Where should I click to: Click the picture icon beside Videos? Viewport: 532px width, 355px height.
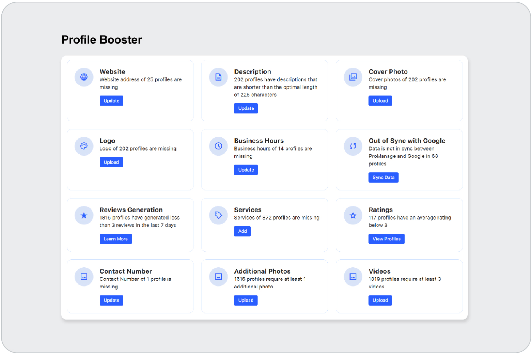coord(353,277)
